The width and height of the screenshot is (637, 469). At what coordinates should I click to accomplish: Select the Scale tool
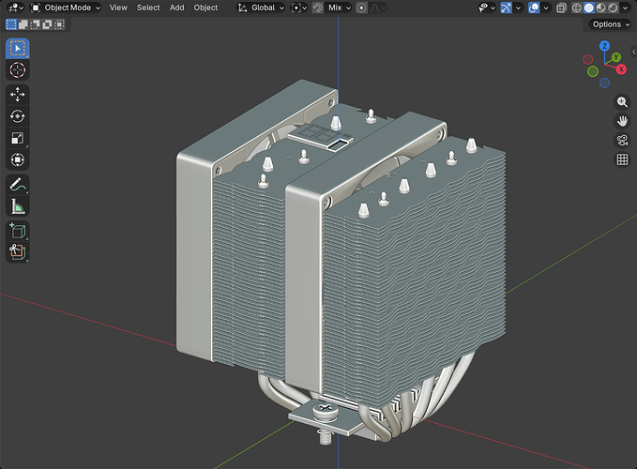click(18, 138)
